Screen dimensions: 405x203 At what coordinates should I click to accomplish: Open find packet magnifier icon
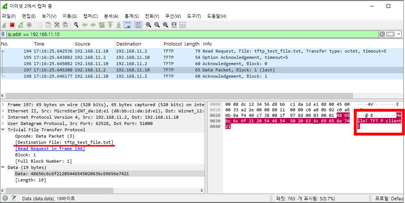coord(76,25)
